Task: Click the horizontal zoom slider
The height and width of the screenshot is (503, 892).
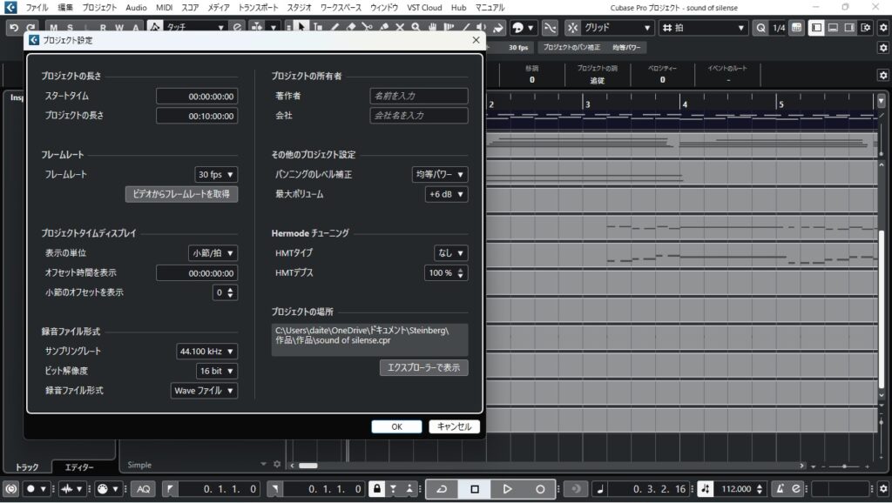Action: coord(843,467)
